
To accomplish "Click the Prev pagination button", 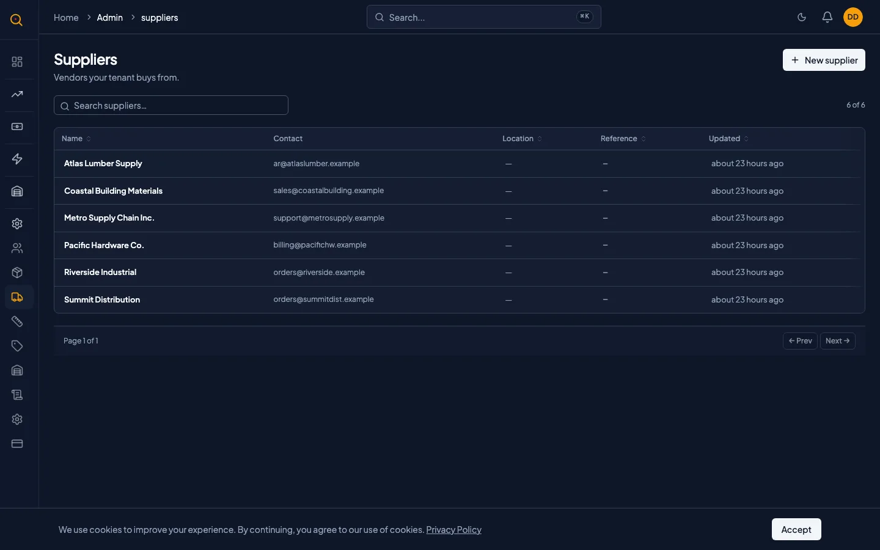I will 800,341.
